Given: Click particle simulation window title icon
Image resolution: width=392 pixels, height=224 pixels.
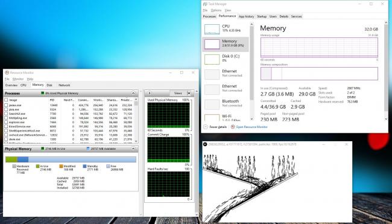Looking at the screenshot, I should point(205,144).
